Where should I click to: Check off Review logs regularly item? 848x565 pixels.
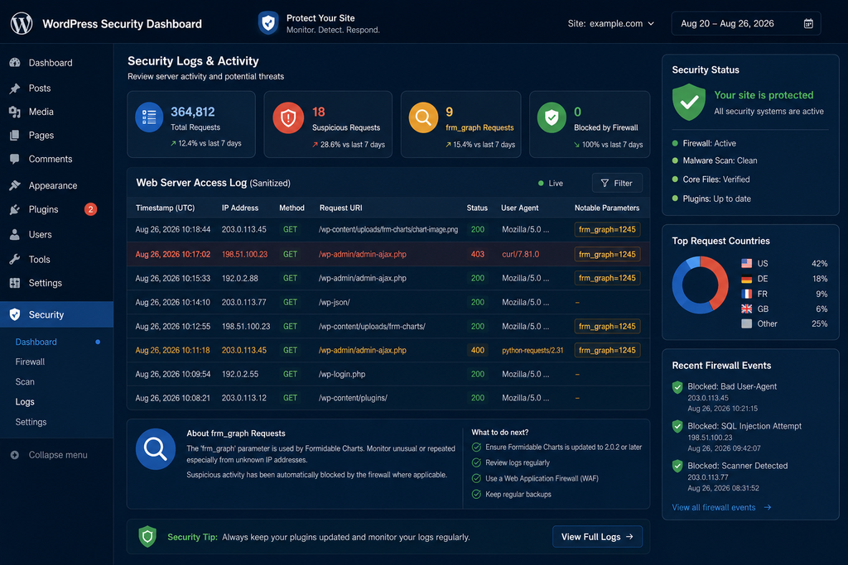click(x=476, y=463)
